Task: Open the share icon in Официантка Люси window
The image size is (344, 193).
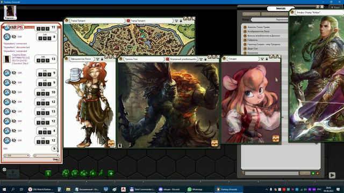Action: click(x=111, y=143)
